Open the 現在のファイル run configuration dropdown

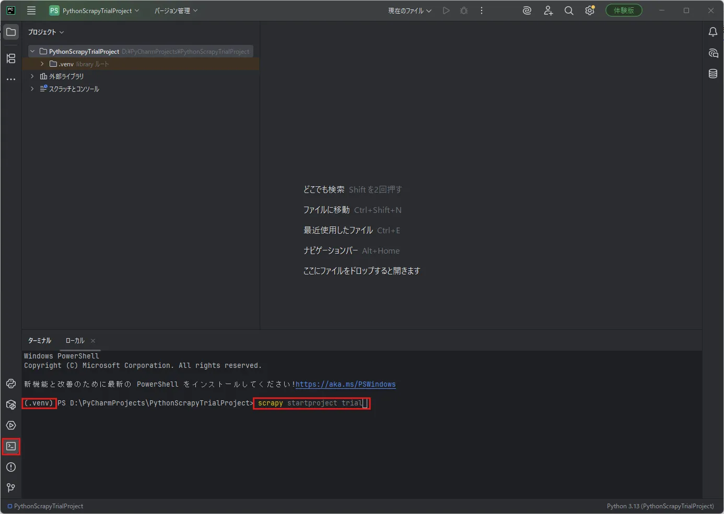410,10
